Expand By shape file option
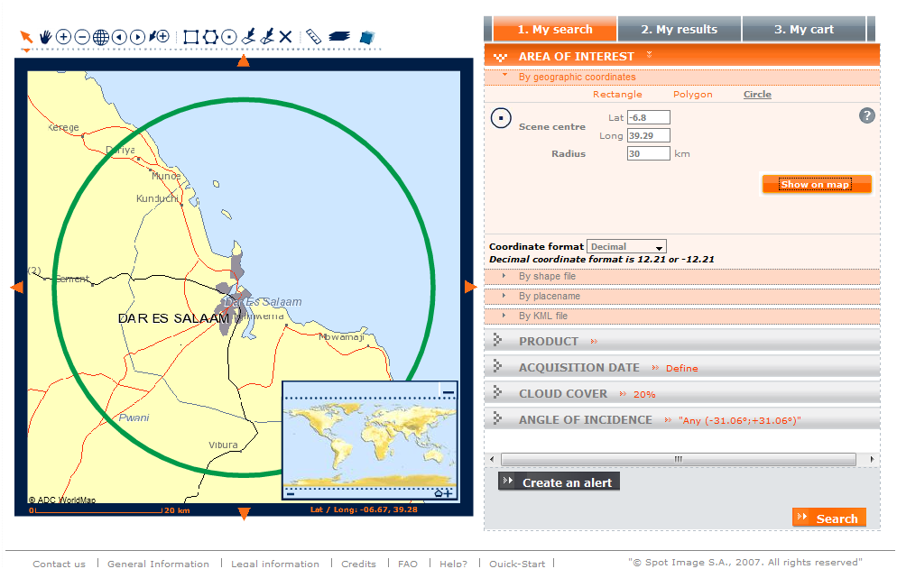 point(682,276)
